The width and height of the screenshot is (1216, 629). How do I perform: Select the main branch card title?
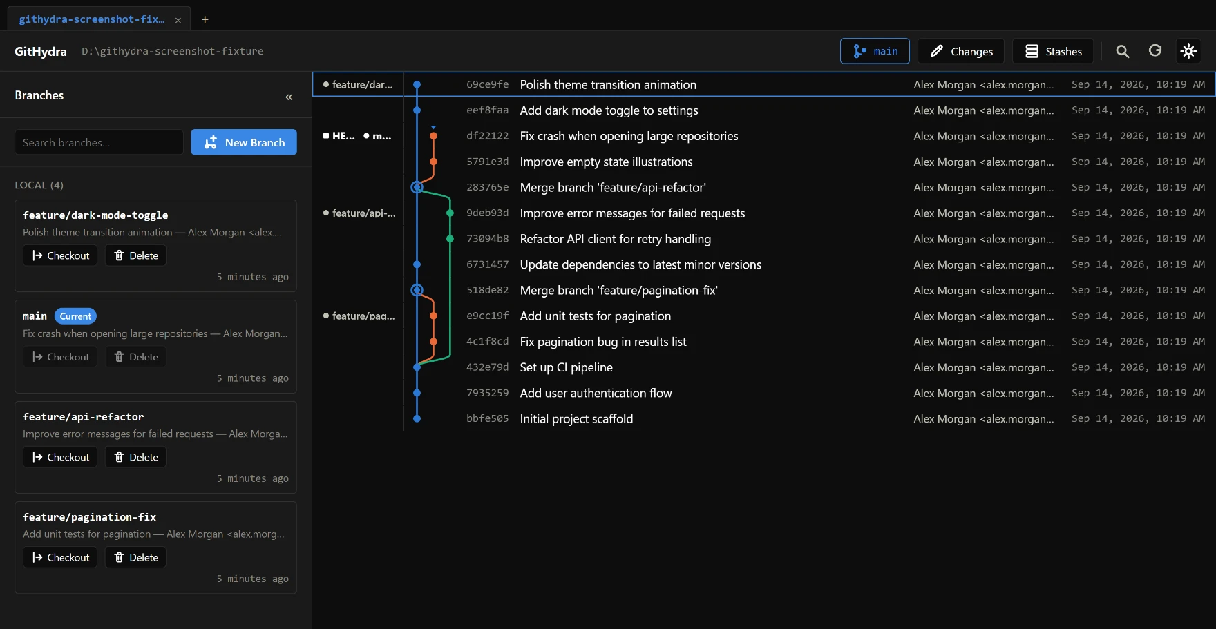click(x=35, y=316)
